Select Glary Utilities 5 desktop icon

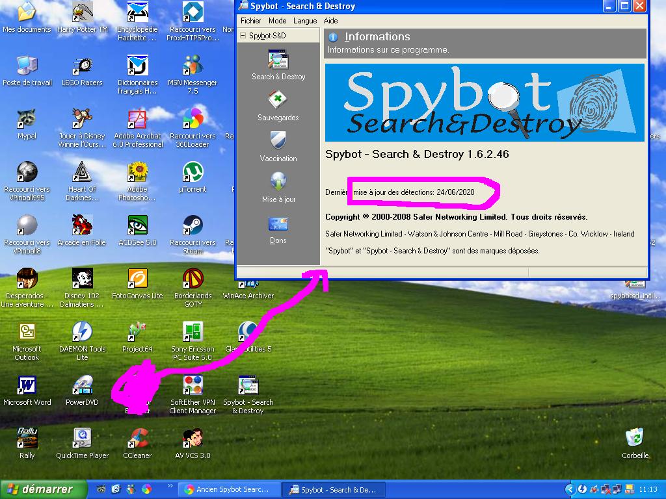point(248,338)
